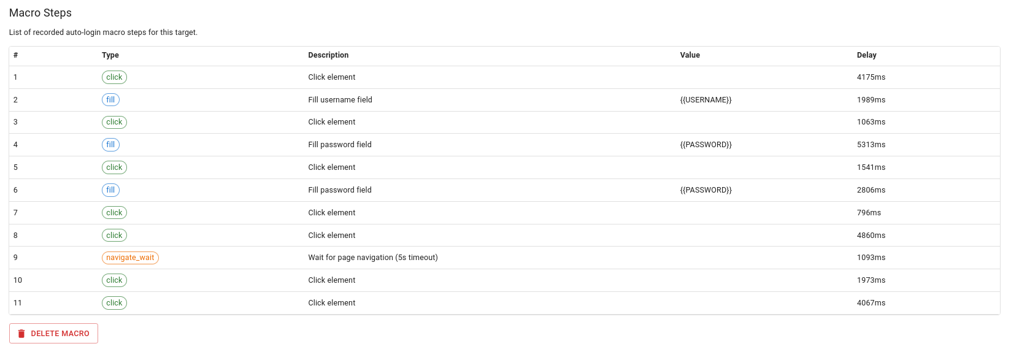Click the 796ms delay in step 7
The width and height of the screenshot is (1011, 349).
point(869,213)
